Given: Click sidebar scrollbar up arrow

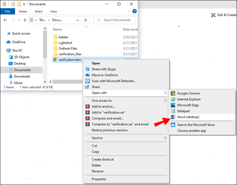Looking at the screenshot, I should coord(45,28).
